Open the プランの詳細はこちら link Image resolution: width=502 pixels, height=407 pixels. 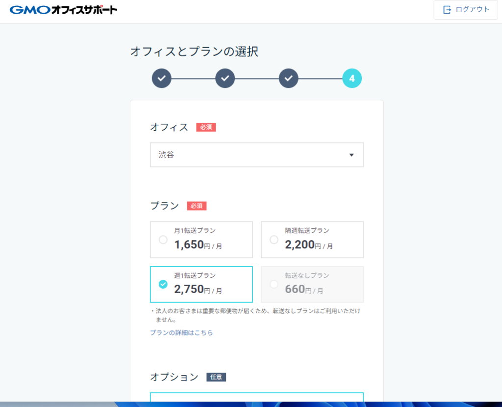tap(181, 333)
